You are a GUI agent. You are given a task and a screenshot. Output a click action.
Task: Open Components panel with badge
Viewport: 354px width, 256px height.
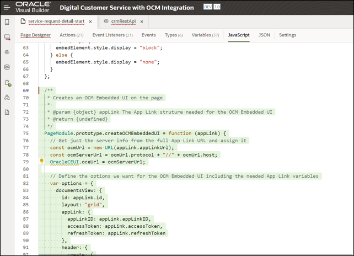(7, 82)
